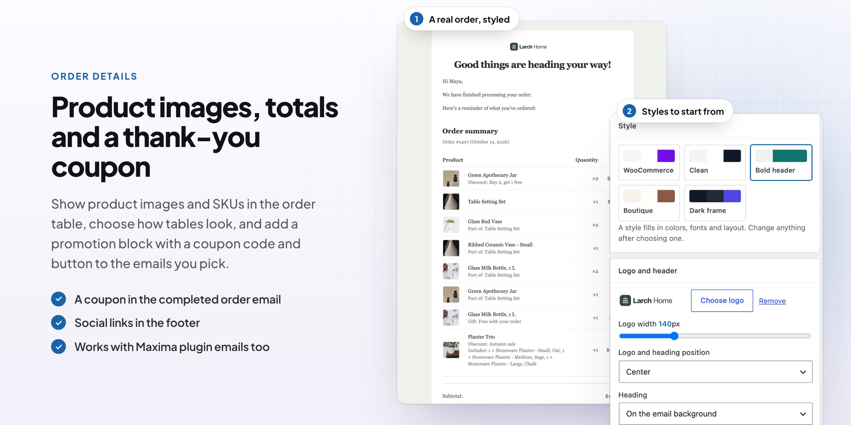Click checkmark icon beside Social links

(x=59, y=323)
